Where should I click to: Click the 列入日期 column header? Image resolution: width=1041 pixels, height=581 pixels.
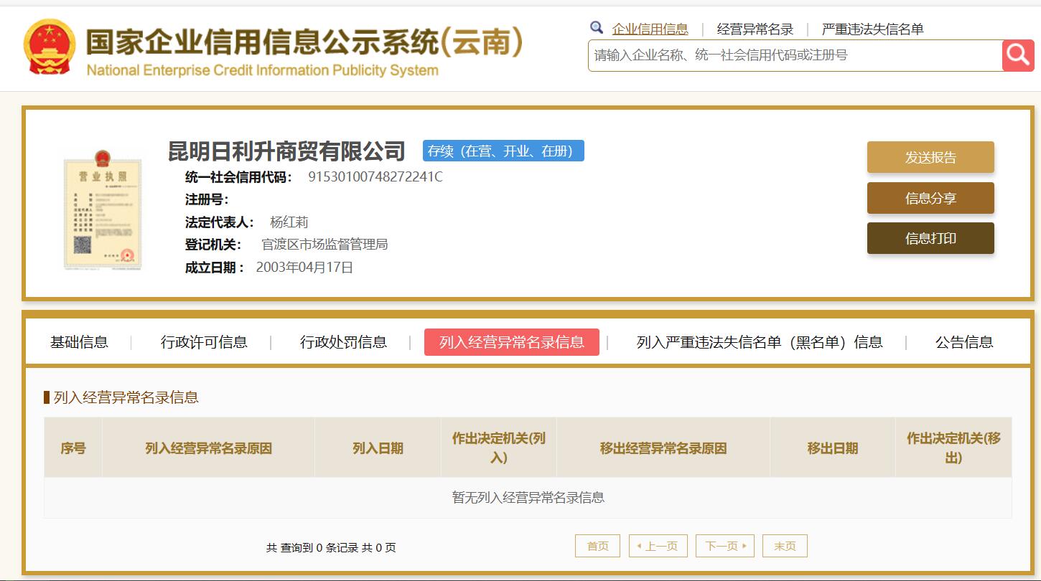click(x=378, y=448)
